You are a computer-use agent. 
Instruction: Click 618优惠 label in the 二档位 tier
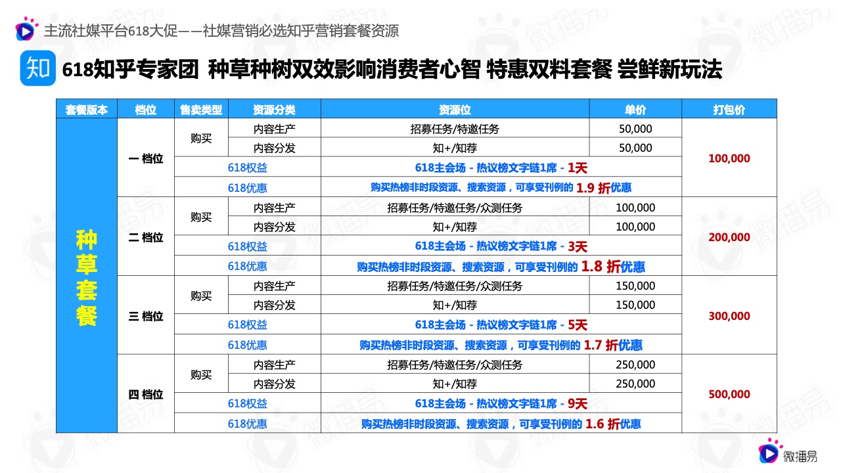point(248,266)
